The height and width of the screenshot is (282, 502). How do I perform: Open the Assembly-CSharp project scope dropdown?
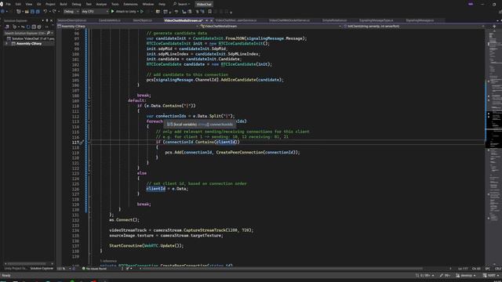[128, 26]
